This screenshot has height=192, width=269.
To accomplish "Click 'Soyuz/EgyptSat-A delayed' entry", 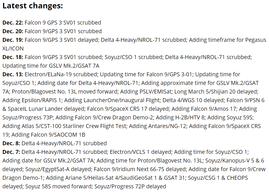I will tap(58, 169).
